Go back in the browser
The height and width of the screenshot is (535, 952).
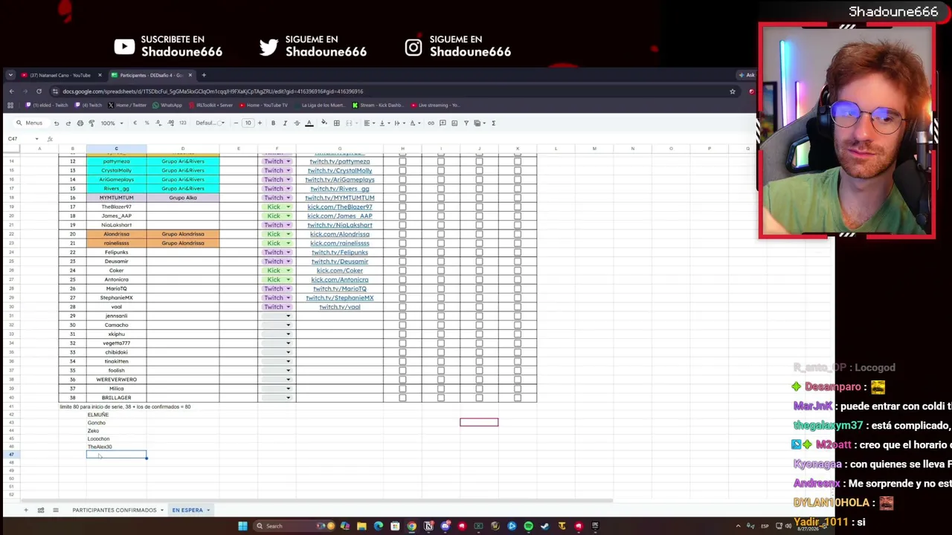click(11, 91)
